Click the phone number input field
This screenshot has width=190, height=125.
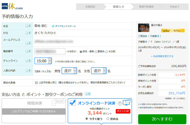click(50, 51)
